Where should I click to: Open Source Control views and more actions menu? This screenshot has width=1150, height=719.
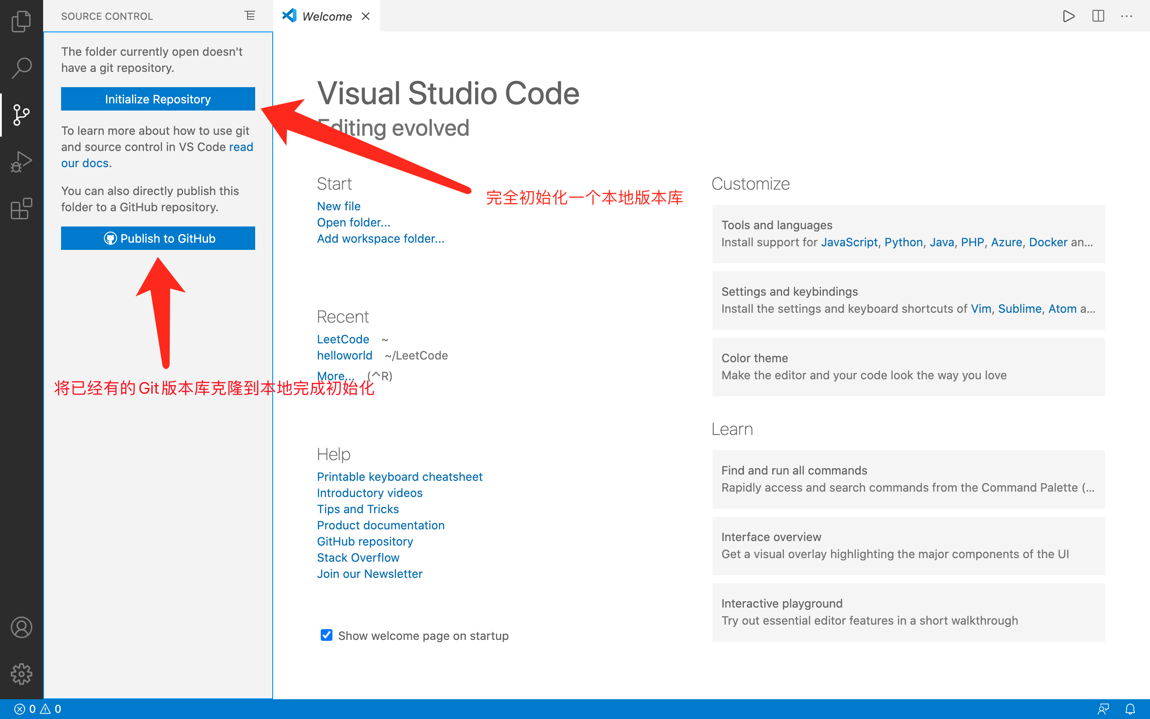coord(250,16)
